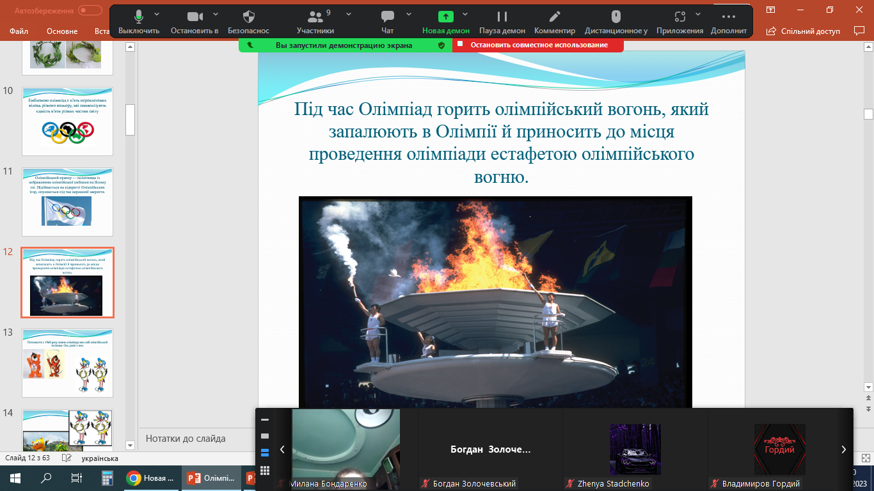Select slide 13 thumbnail with mascots

point(67,363)
